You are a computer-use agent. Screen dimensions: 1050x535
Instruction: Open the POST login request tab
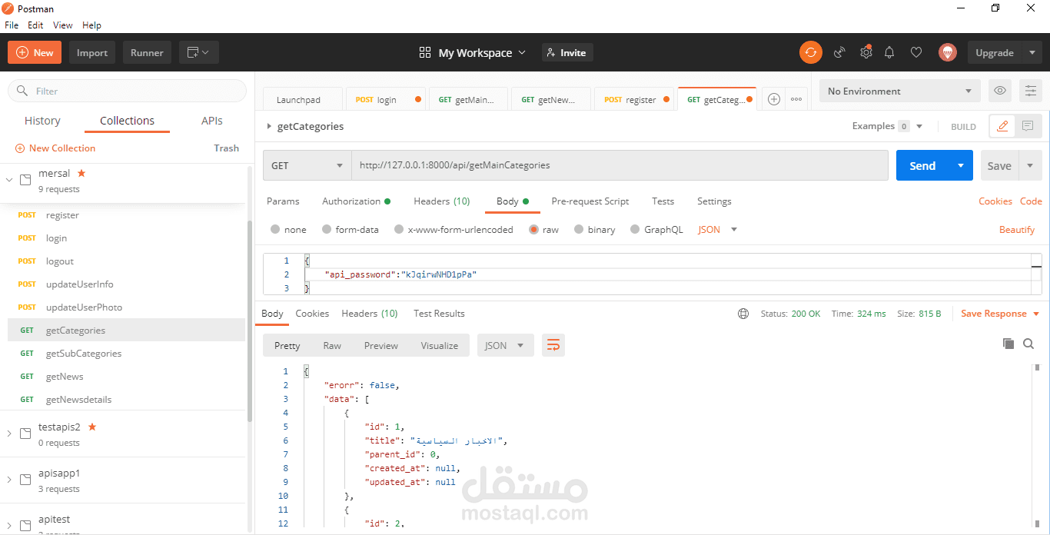point(387,99)
